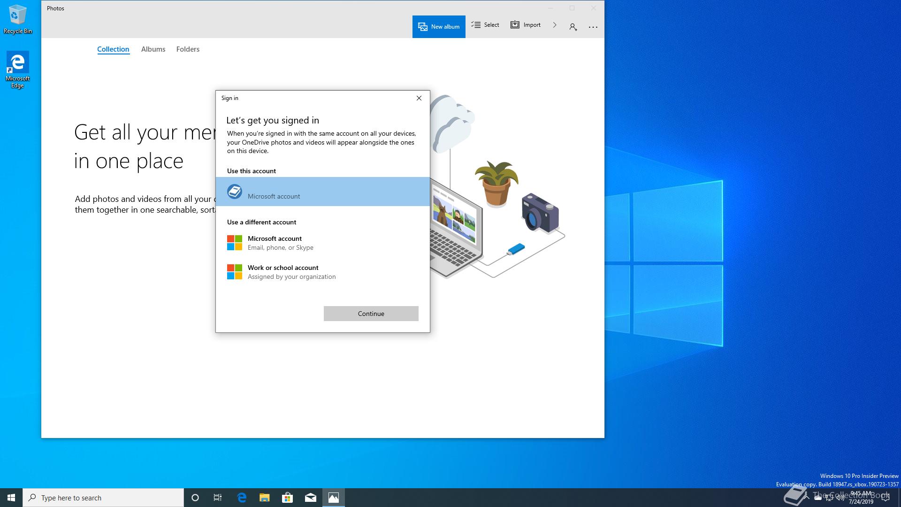Image resolution: width=901 pixels, height=507 pixels.
Task: Click the Continue button
Action: click(x=371, y=314)
